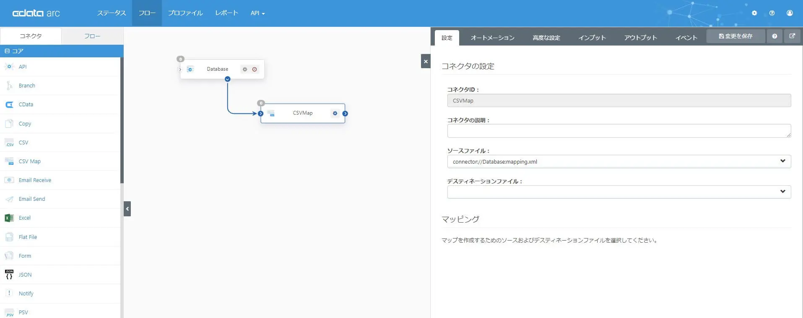Click the CSVMap node output connector dot
Viewport: 803px width, 318px height.
345,113
